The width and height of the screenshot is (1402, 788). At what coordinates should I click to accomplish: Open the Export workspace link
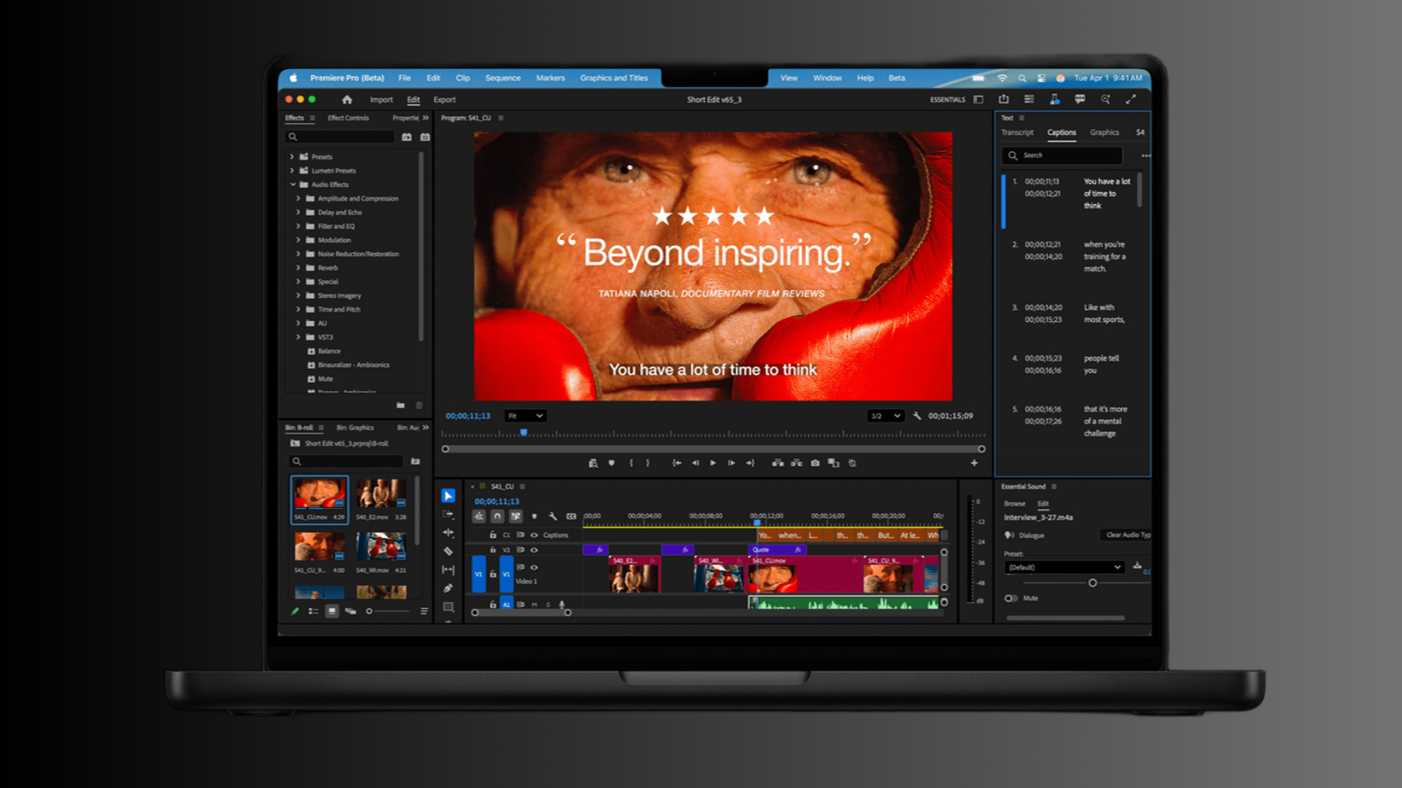(444, 99)
